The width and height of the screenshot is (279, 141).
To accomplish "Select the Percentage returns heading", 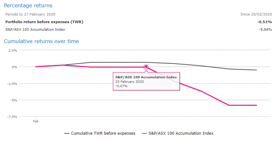I will (28, 6).
